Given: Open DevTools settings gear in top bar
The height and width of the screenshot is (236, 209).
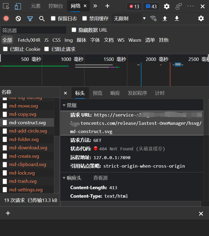Looking at the screenshot, I should point(166,6).
